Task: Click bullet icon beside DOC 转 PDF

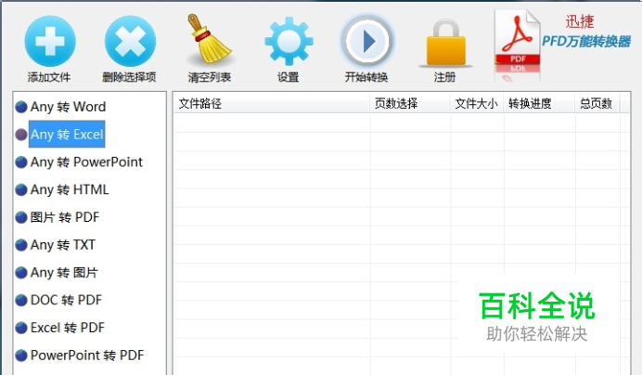Action: pos(21,300)
